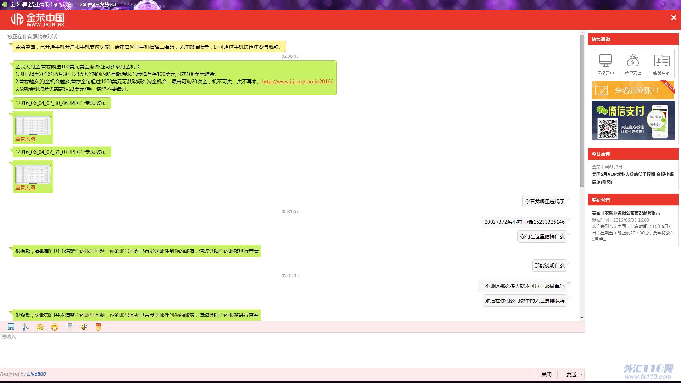Click the 最新公告 panel header
681x383 pixels.
coord(633,199)
